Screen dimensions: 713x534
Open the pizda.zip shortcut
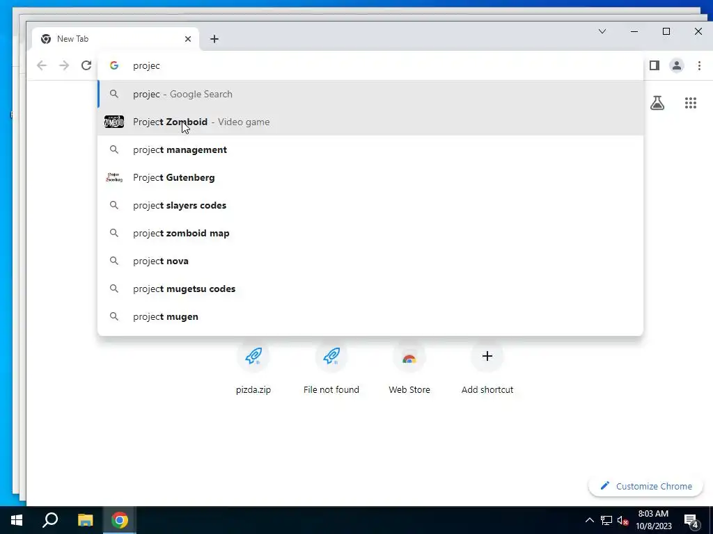point(253,368)
